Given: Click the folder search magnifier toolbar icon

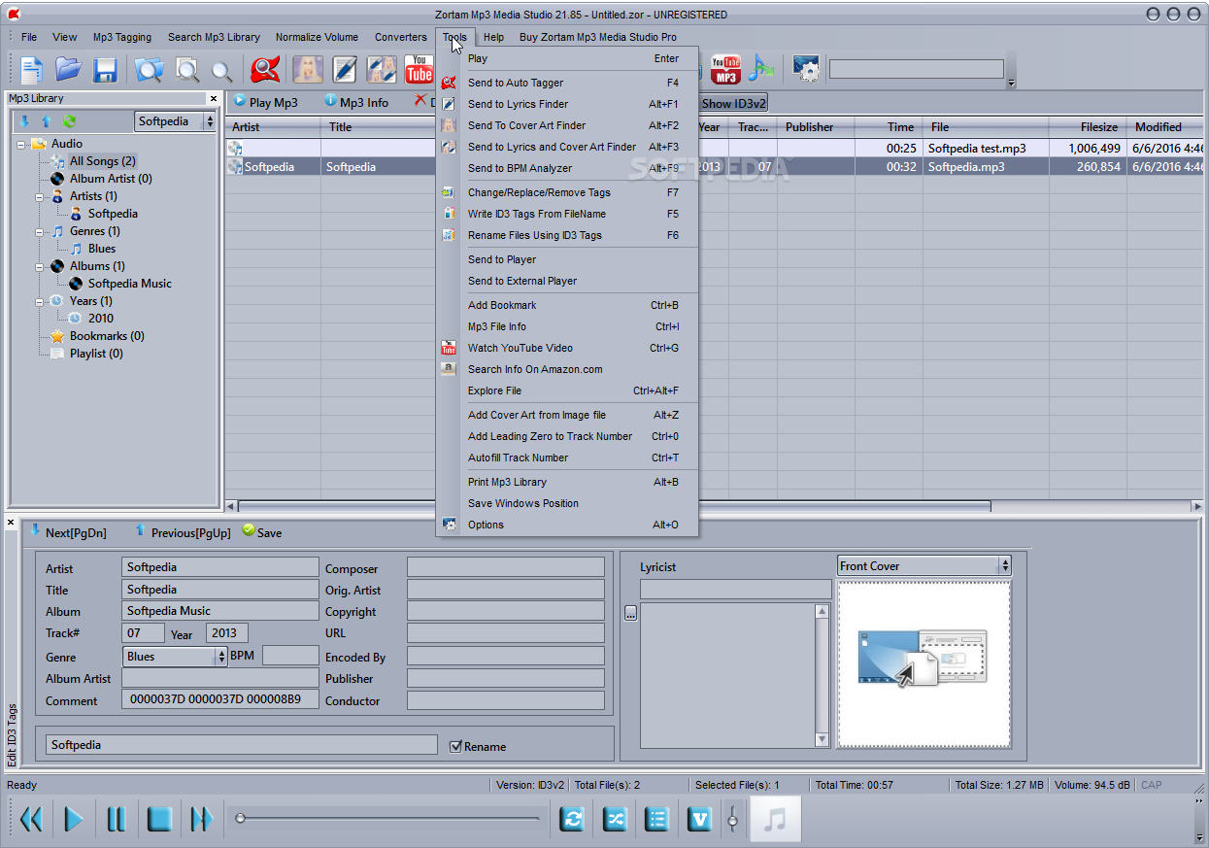Looking at the screenshot, I should tap(150, 70).
